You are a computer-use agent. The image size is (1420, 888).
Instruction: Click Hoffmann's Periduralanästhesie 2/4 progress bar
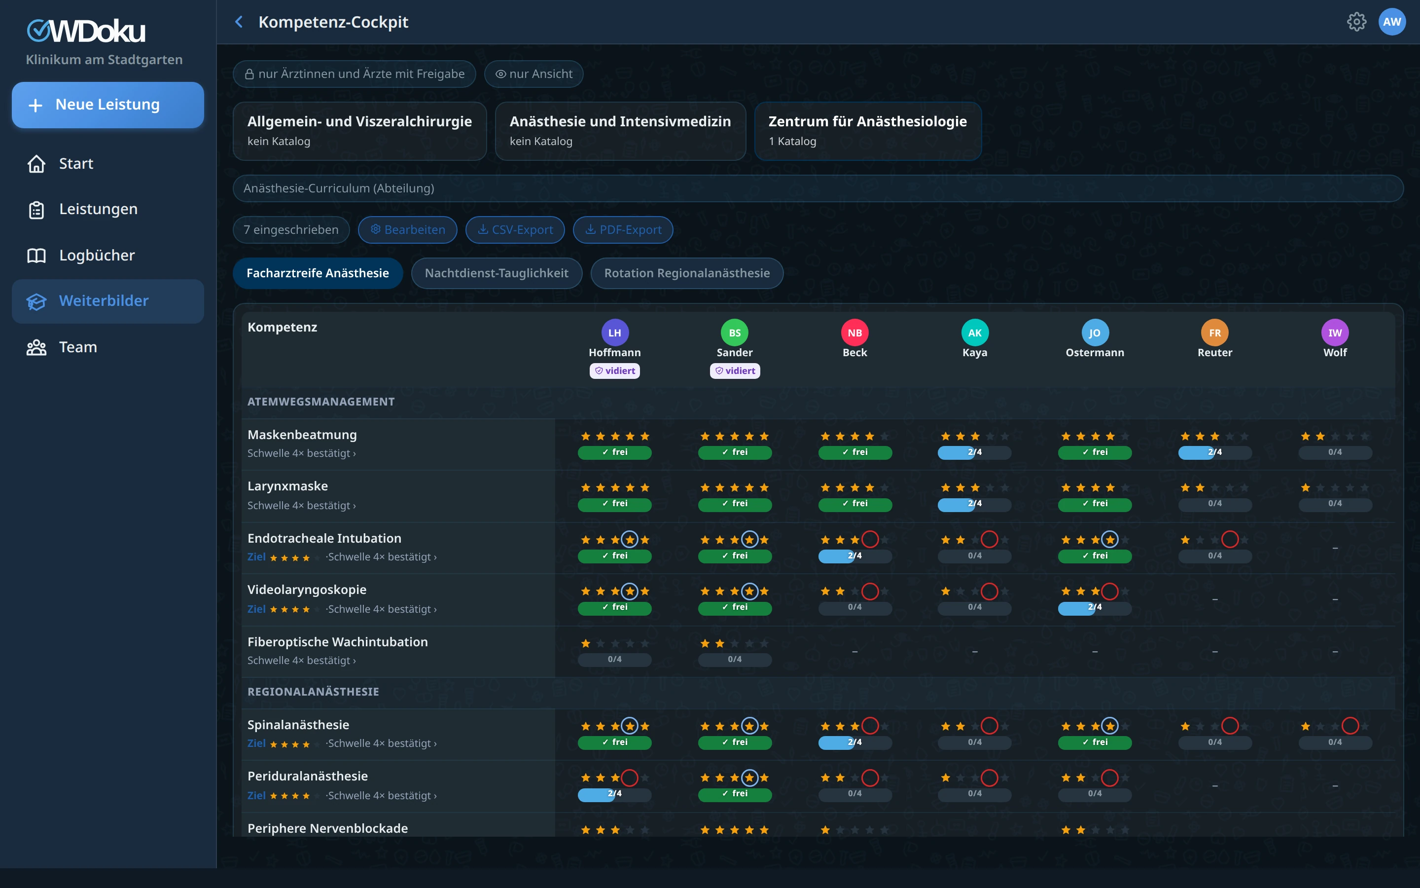pyautogui.click(x=614, y=794)
